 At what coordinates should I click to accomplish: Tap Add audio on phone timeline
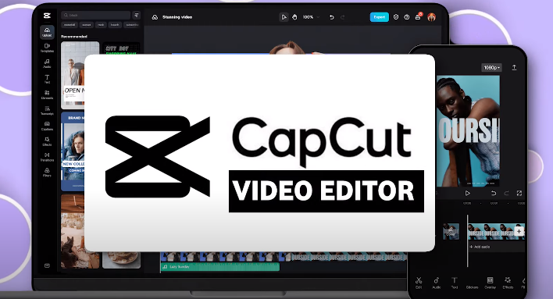480,247
